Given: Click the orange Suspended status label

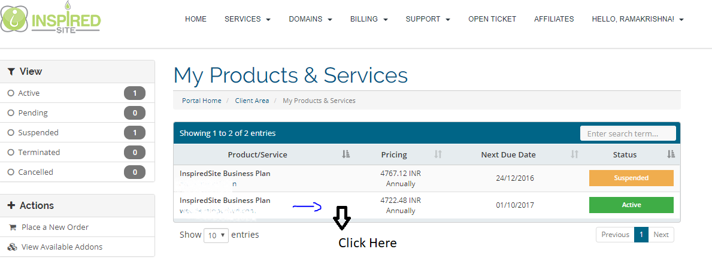Looking at the screenshot, I should 631,178.
